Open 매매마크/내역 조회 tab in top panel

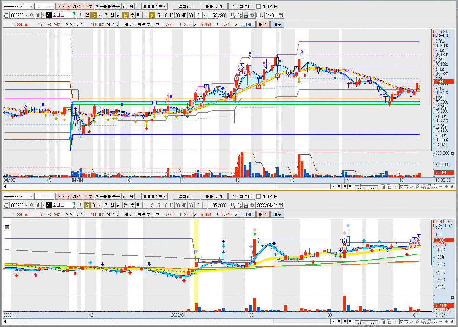coord(75,6)
